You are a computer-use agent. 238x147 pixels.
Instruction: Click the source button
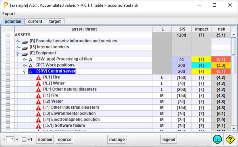tap(64, 139)
